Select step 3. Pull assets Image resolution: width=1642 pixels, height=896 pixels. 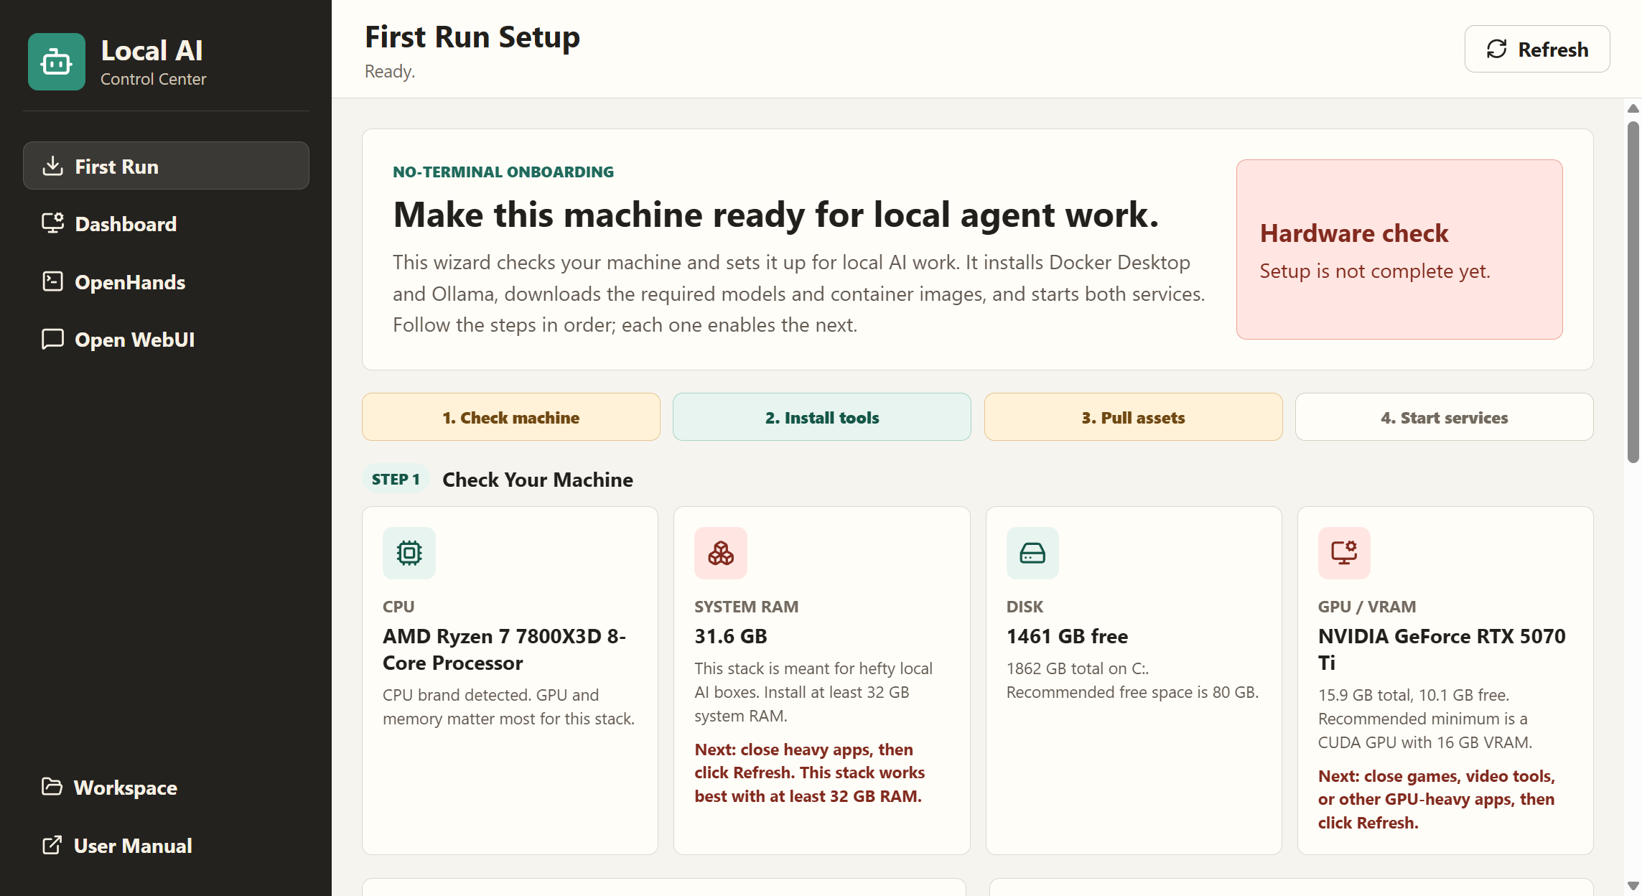(x=1134, y=417)
